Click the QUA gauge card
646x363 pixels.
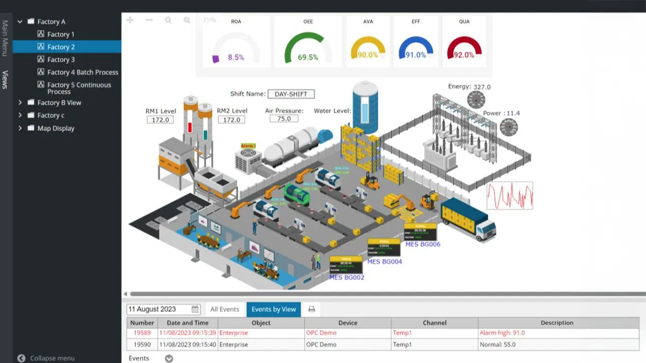pyautogui.click(x=464, y=41)
